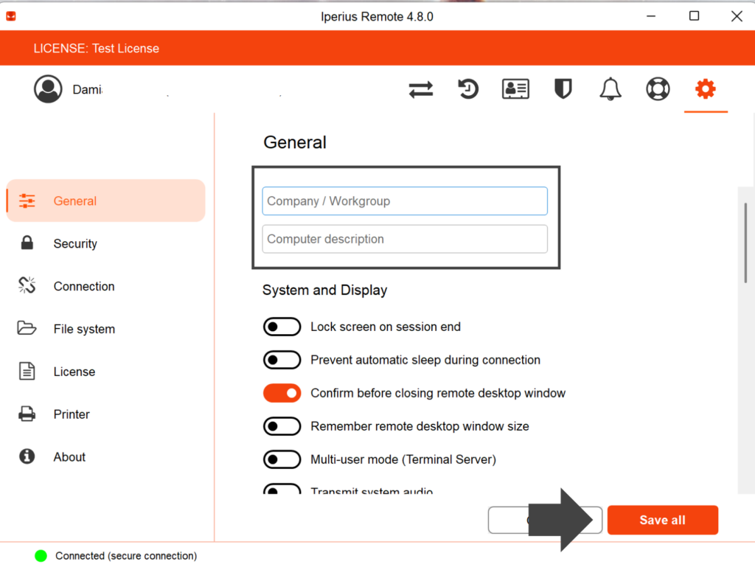Click the Company / Workgroup field

(405, 201)
